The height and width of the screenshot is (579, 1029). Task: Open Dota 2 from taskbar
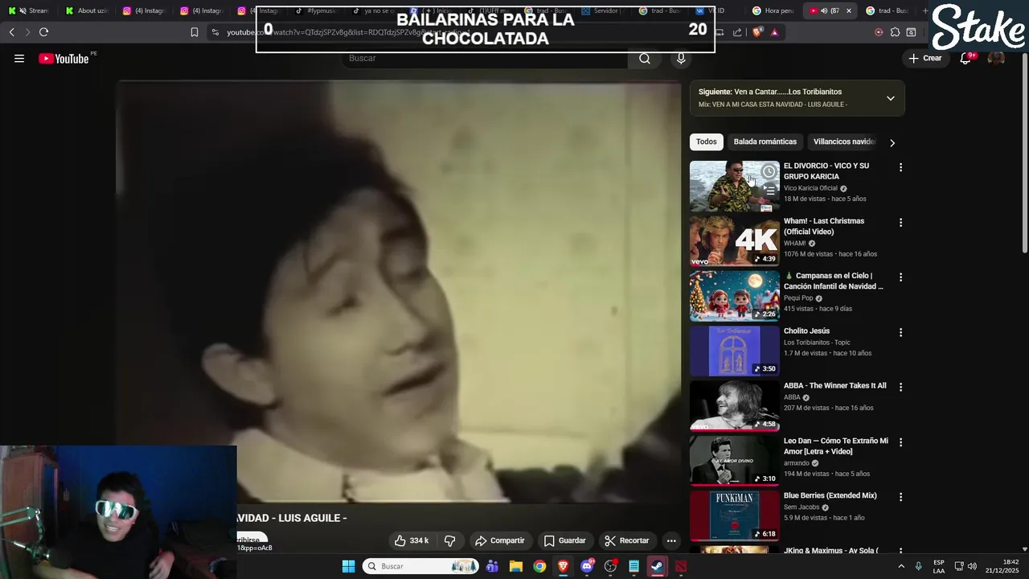(x=681, y=566)
